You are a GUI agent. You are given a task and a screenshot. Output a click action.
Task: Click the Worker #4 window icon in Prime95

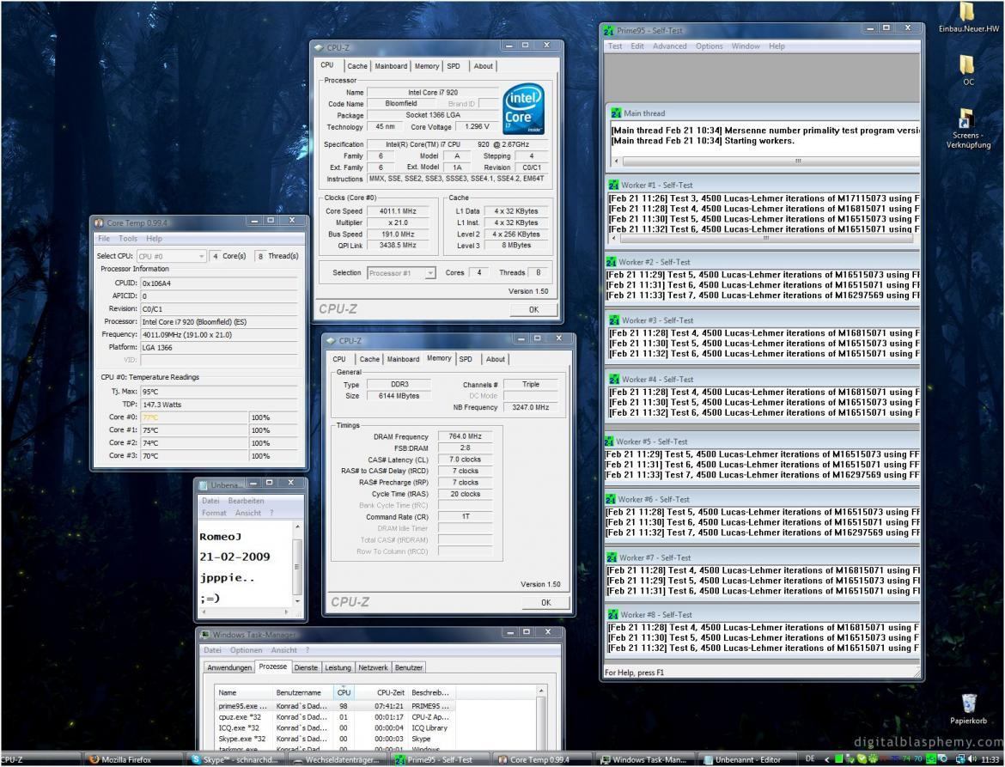click(x=614, y=380)
